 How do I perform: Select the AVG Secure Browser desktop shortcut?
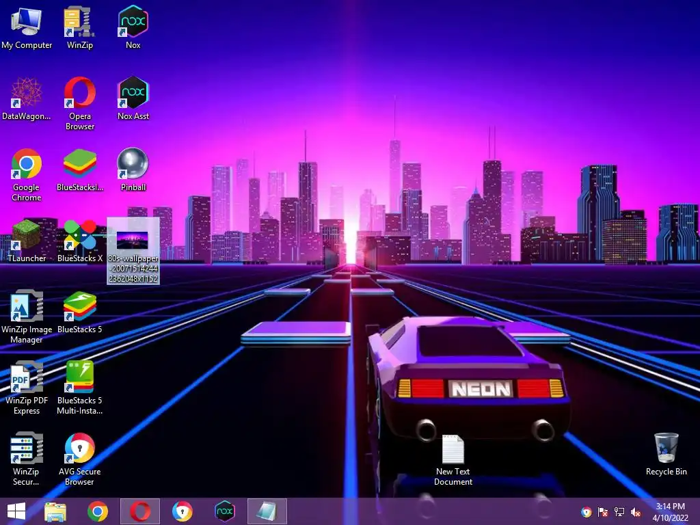pyautogui.click(x=79, y=459)
